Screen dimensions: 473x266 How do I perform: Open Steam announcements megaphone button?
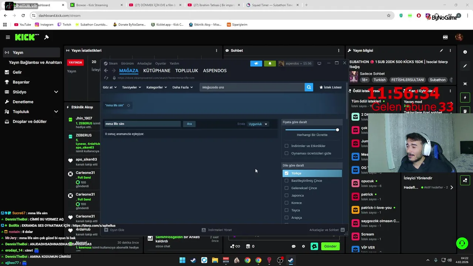pyautogui.click(x=256, y=64)
